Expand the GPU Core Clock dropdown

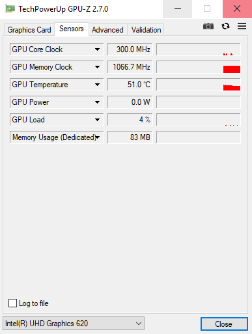97,49
